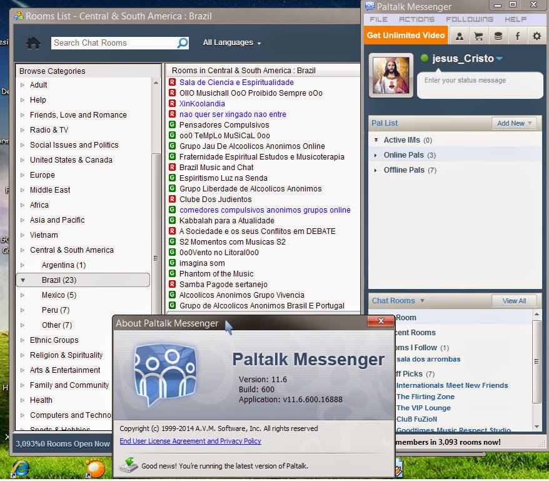This screenshot has width=549, height=481.
Task: Click the Enter your status message field
Action: coord(480,84)
